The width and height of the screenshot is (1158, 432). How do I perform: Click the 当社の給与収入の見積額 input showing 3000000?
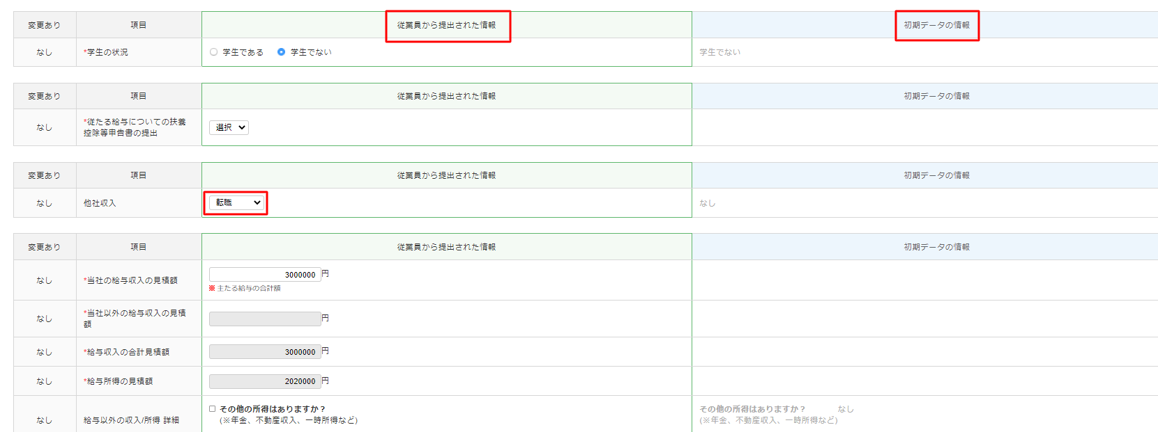pos(265,275)
